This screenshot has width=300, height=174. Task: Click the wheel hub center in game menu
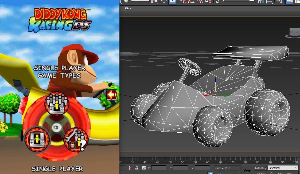56,127
